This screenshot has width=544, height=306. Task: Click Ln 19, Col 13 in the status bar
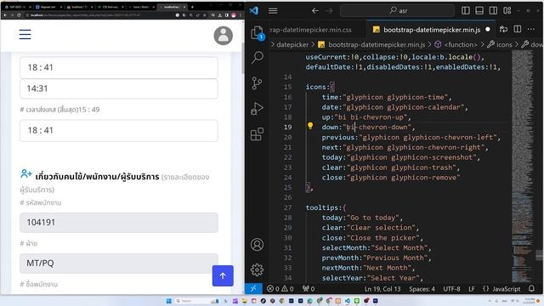click(382, 289)
